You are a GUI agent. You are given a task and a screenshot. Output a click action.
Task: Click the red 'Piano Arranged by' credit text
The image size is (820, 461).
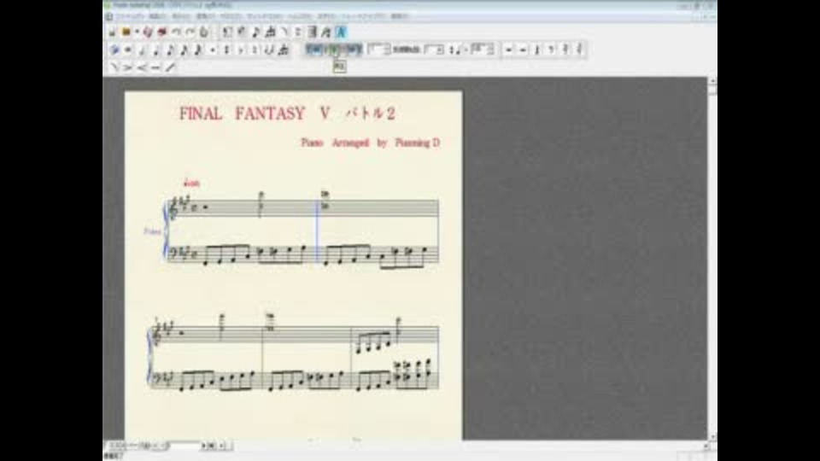(370, 143)
